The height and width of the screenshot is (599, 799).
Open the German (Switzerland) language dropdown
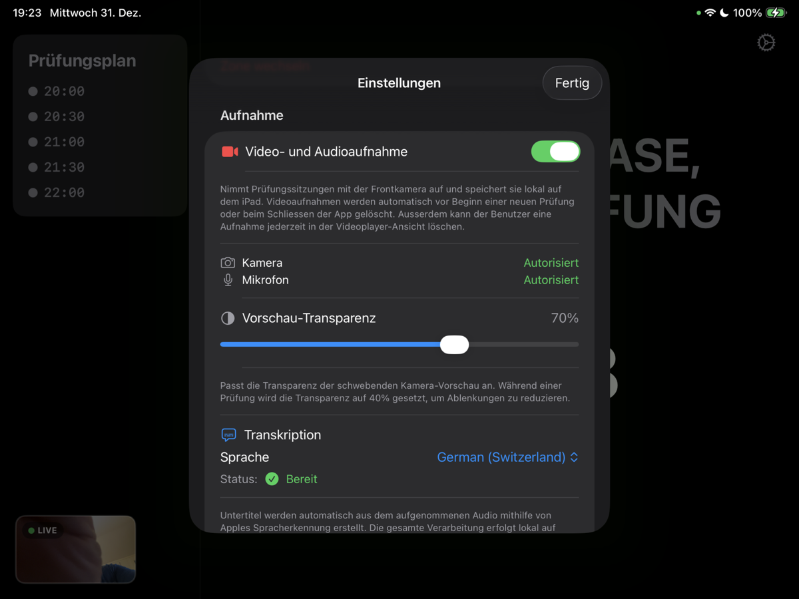(x=507, y=457)
